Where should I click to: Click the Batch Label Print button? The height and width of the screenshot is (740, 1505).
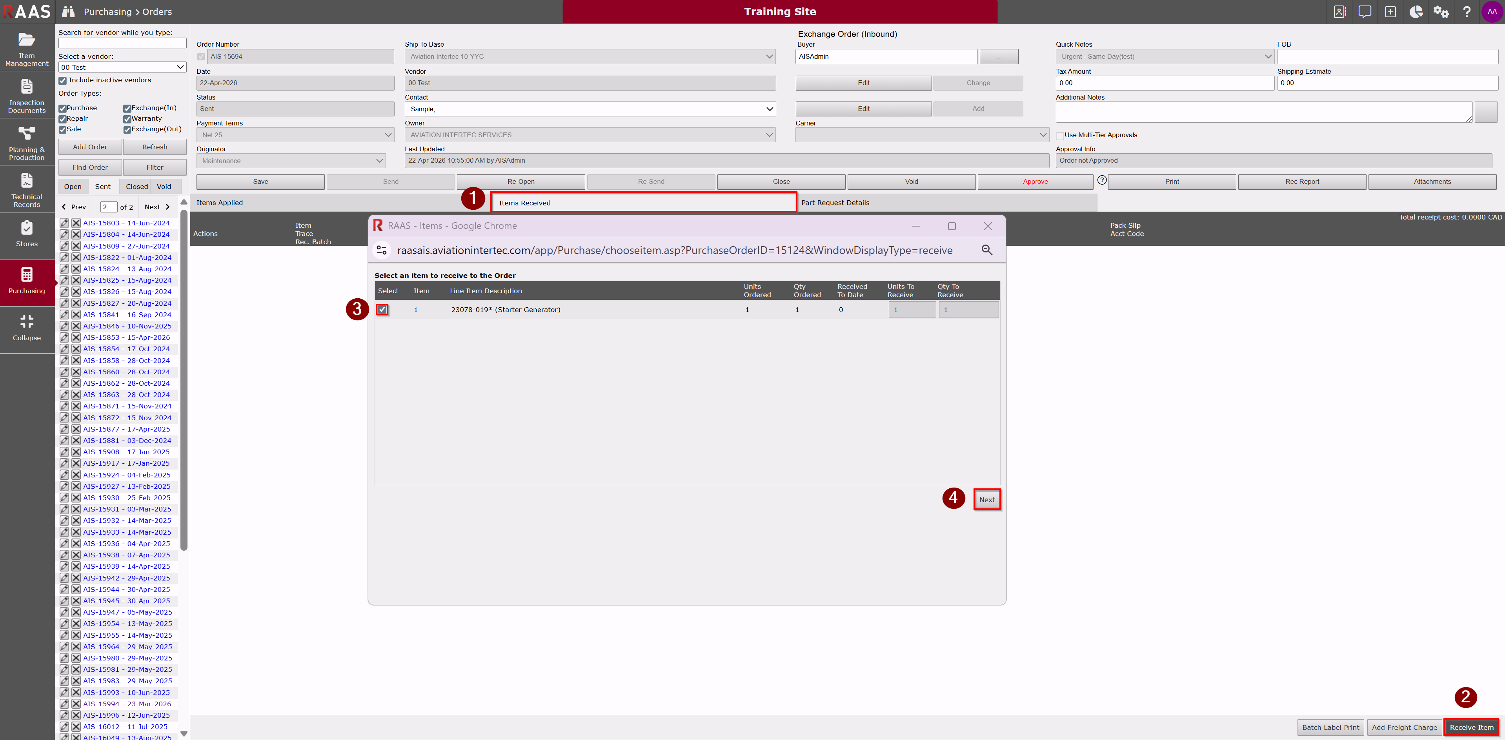(1330, 727)
